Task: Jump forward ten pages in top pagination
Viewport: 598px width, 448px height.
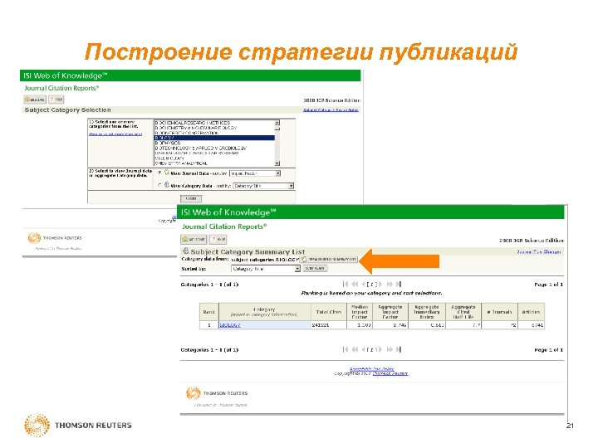Action: (x=390, y=285)
